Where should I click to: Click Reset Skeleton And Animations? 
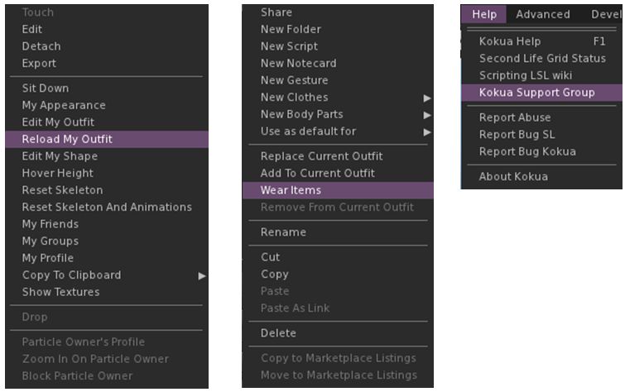coord(106,207)
